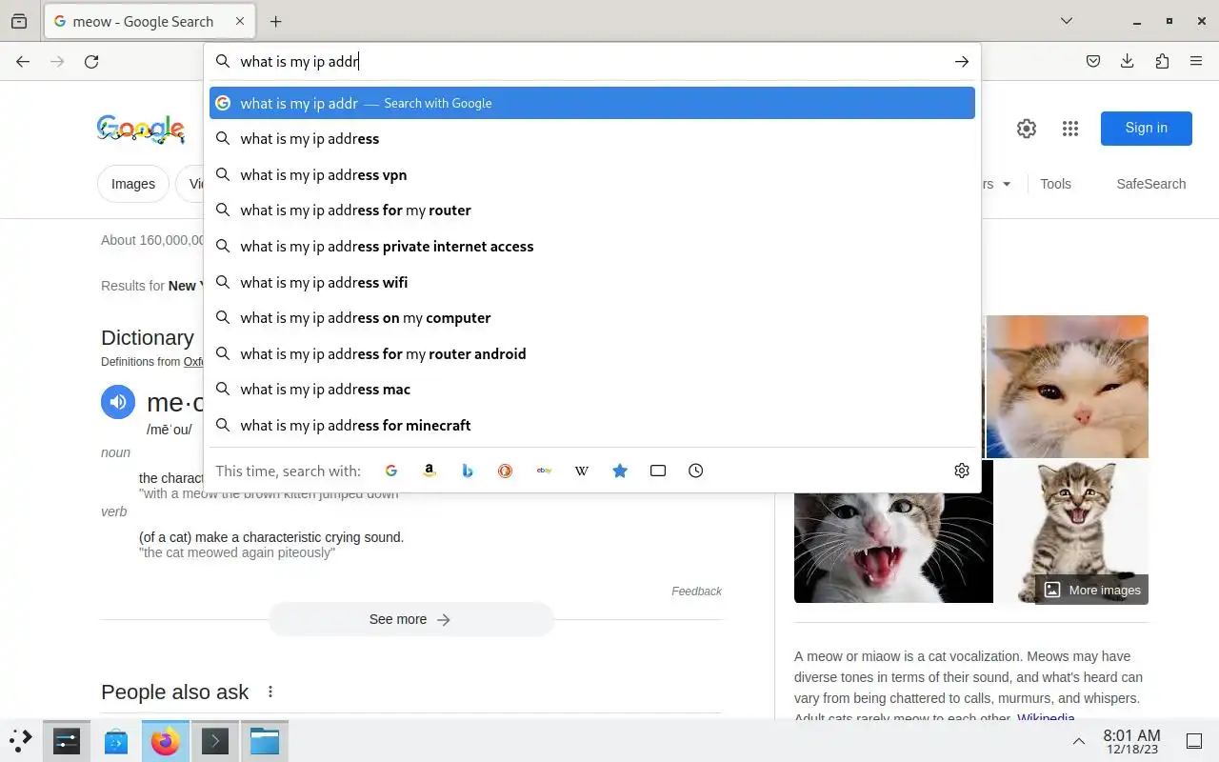Expand the system tray hidden icons arrow
This screenshot has height=762, width=1219.
tap(1079, 741)
